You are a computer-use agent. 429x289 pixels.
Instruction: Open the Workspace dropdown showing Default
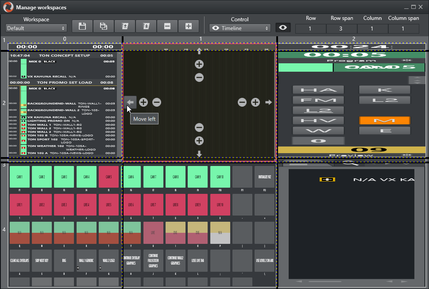click(x=36, y=28)
